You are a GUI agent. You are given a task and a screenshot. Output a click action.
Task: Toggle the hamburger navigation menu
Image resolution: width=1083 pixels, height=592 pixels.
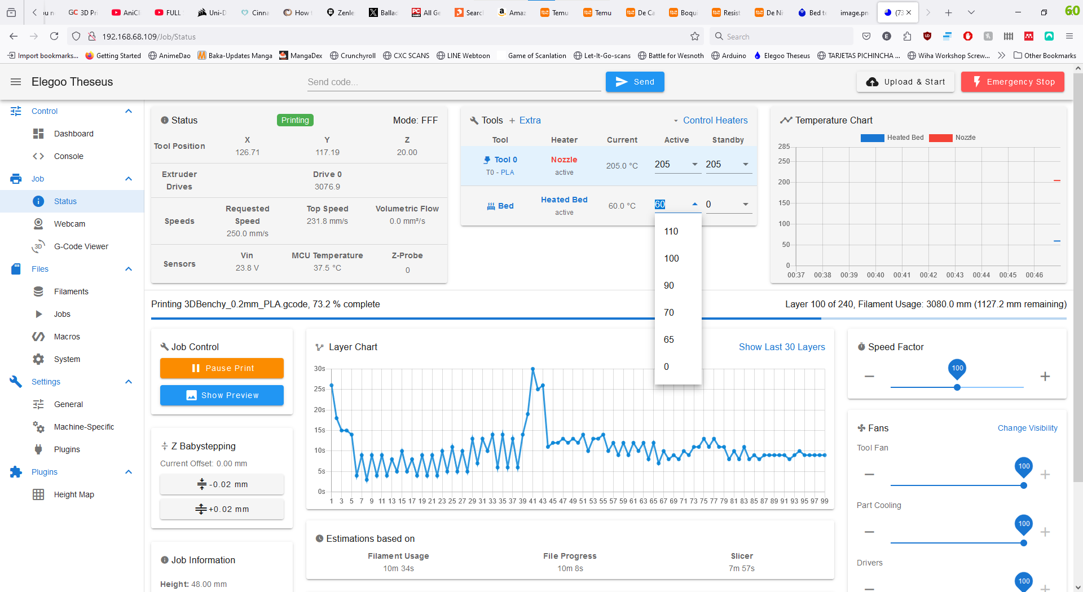tap(16, 82)
